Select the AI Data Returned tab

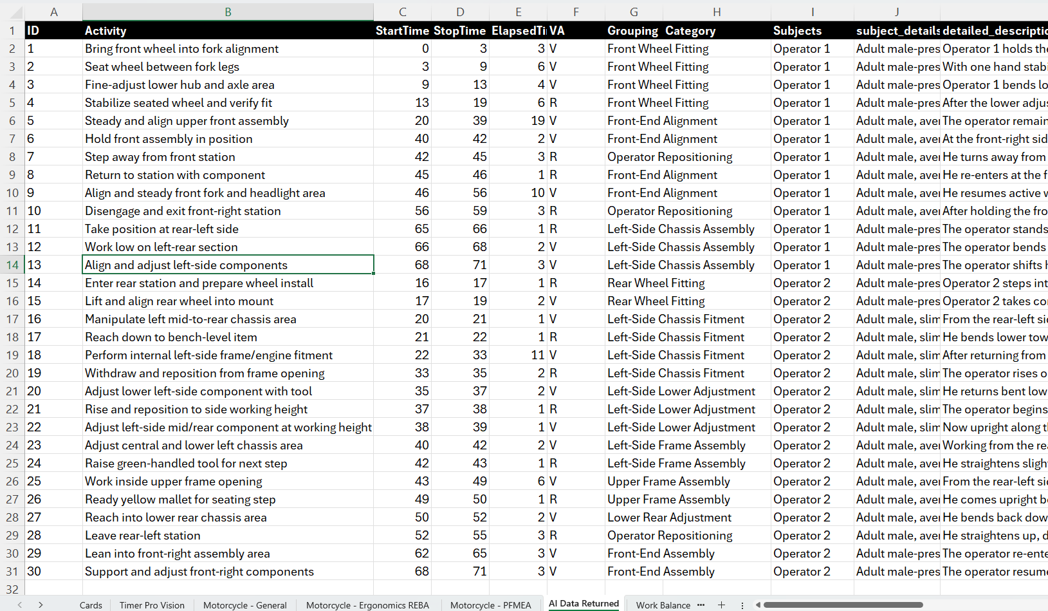584,603
